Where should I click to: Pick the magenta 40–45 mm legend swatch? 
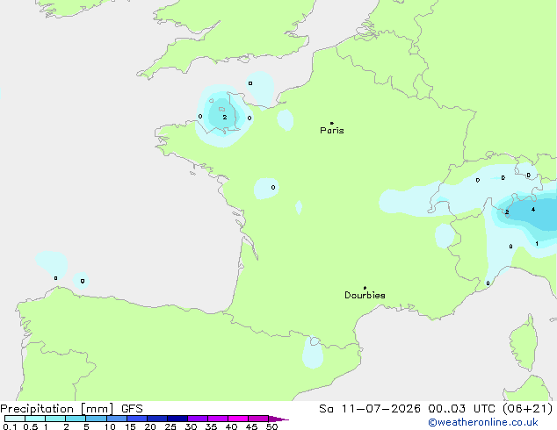point(238,419)
